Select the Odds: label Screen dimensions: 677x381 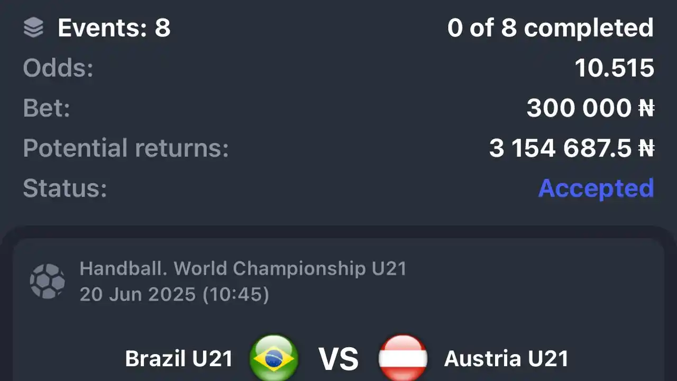(x=58, y=68)
